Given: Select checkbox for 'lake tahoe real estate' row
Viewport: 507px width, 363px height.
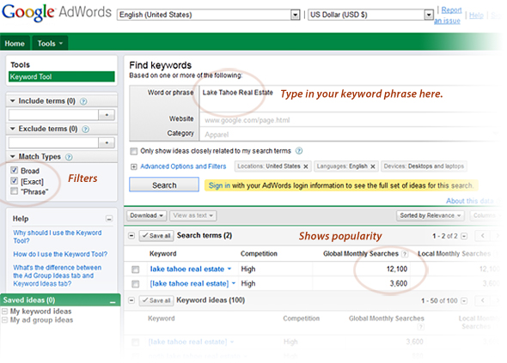Looking at the screenshot, I should 136,269.
